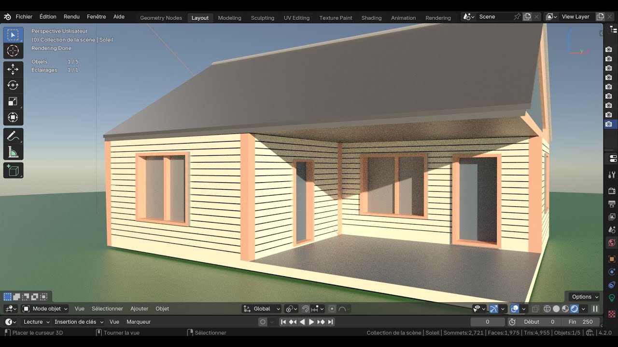Open the Fichier menu
This screenshot has width=618, height=347.
point(24,16)
